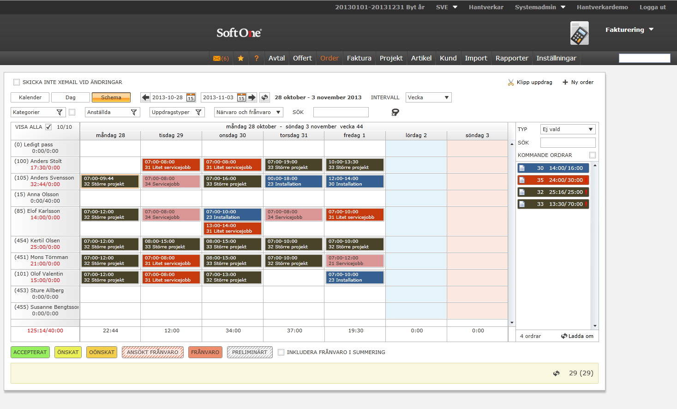Click the orders panel SÖK input
This screenshot has height=409, width=677.
568,143
